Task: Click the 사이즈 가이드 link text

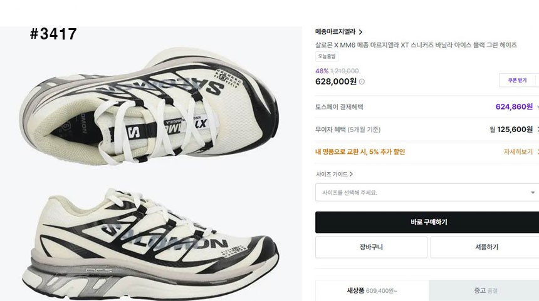Action: coord(332,174)
